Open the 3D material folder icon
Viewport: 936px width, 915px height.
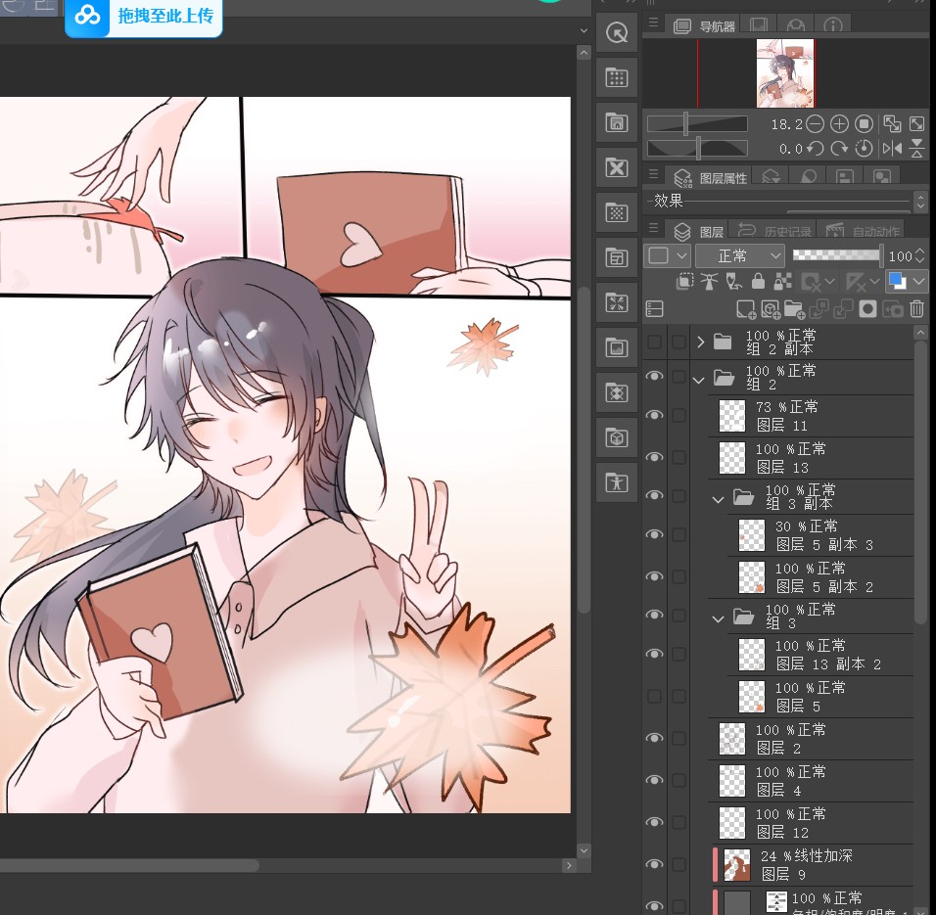point(617,437)
